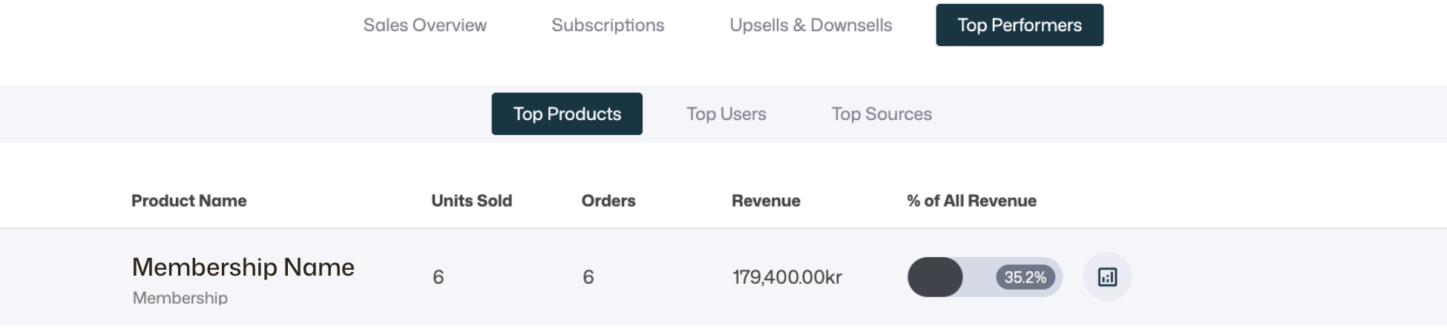Open the Membership Name product
Screen dimensions: 1447x332
click(x=243, y=267)
